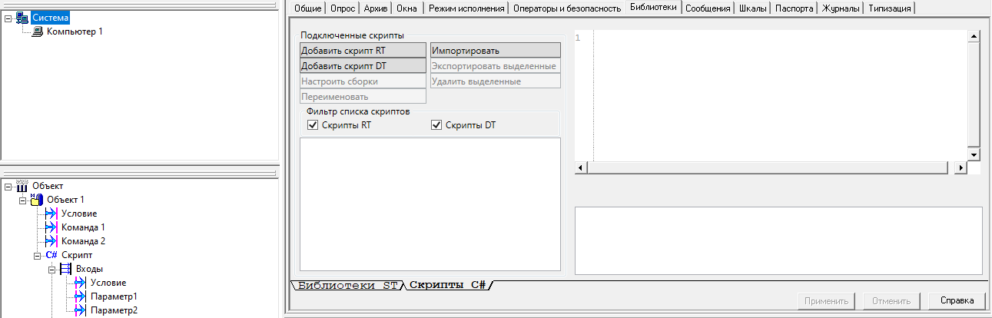Select Система in the tree
This screenshot has height=318, width=992.
point(51,18)
